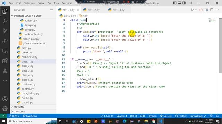This screenshot has width=222, height=124.
Task: Click the feedback icon in status bar
Action: 211,116
